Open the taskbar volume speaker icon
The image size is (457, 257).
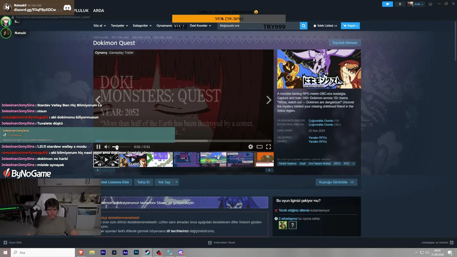coord(427,252)
